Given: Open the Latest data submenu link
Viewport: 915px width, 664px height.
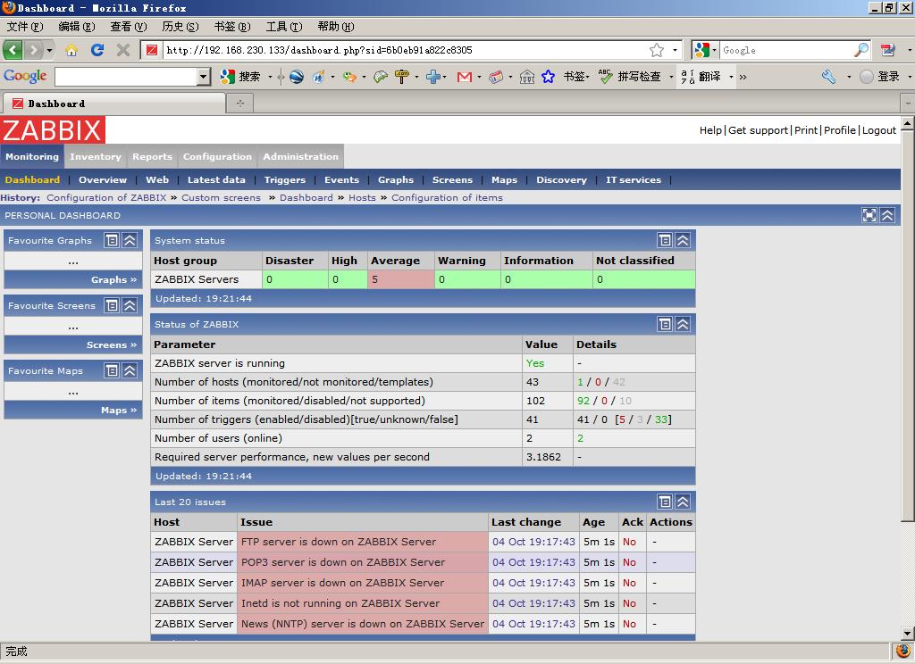Looking at the screenshot, I should [216, 179].
